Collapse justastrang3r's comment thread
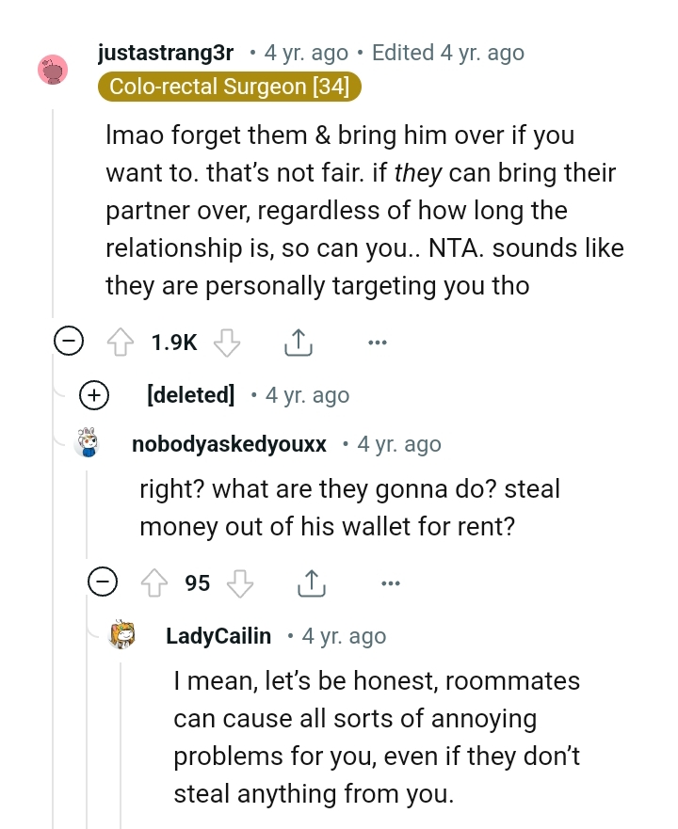This screenshot has width=678, height=829. [x=69, y=342]
